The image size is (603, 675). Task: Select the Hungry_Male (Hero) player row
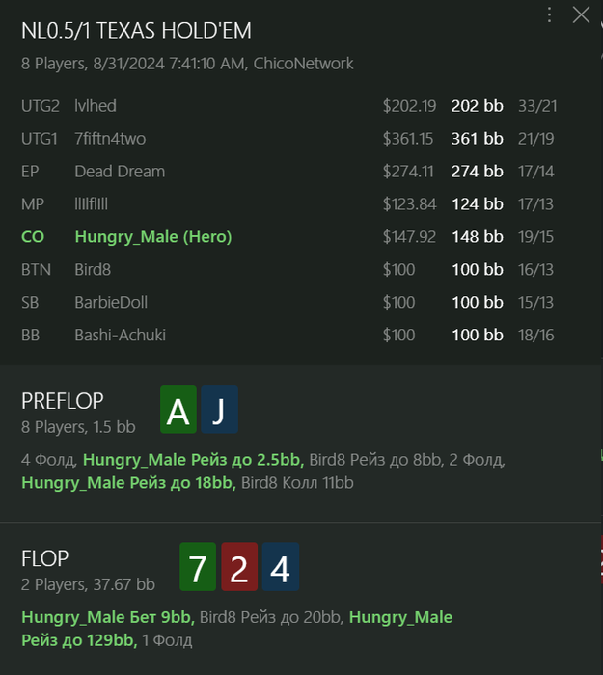click(152, 236)
